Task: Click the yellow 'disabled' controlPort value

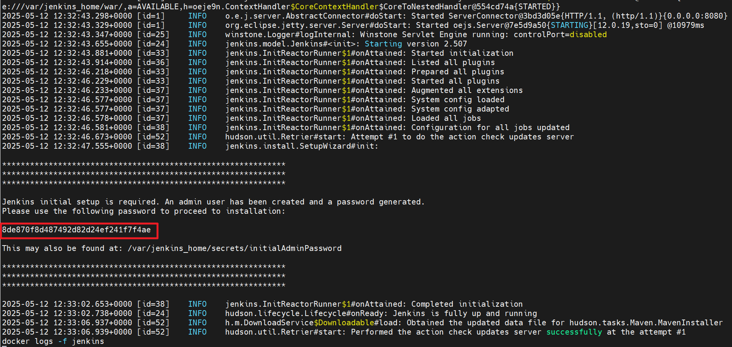Action: (588, 35)
